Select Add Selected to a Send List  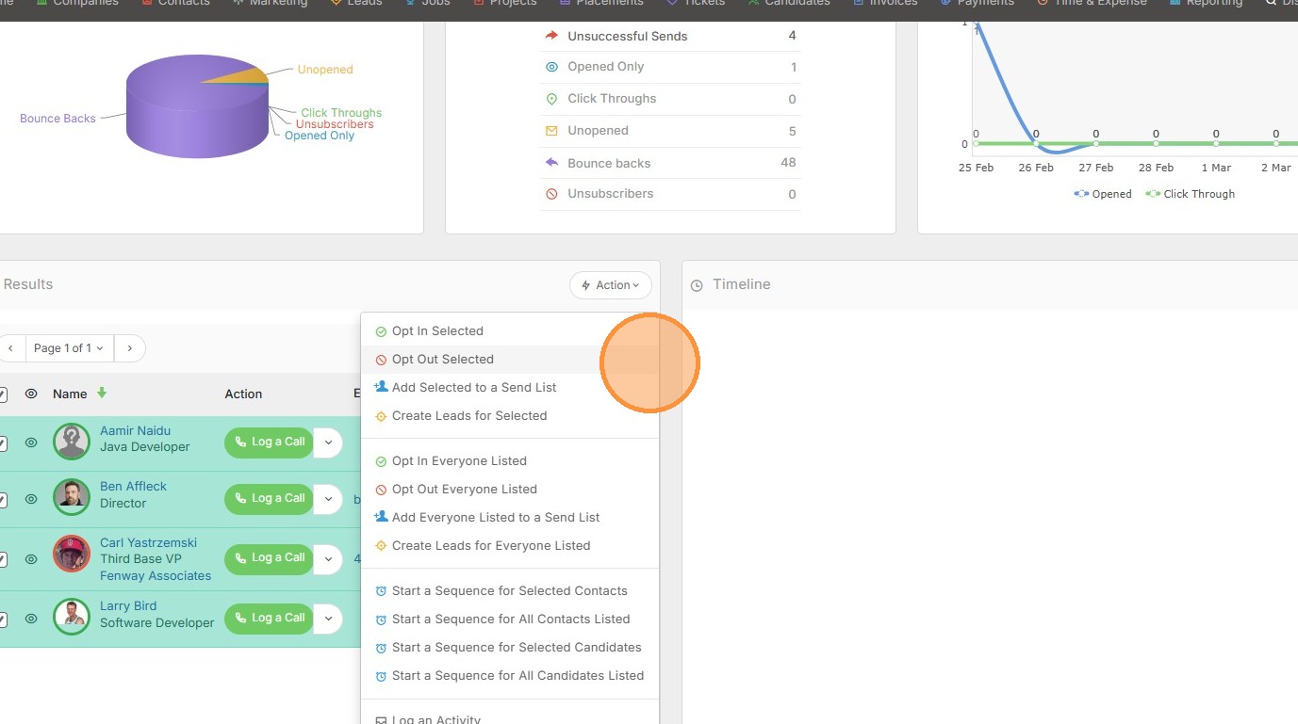point(510,388)
